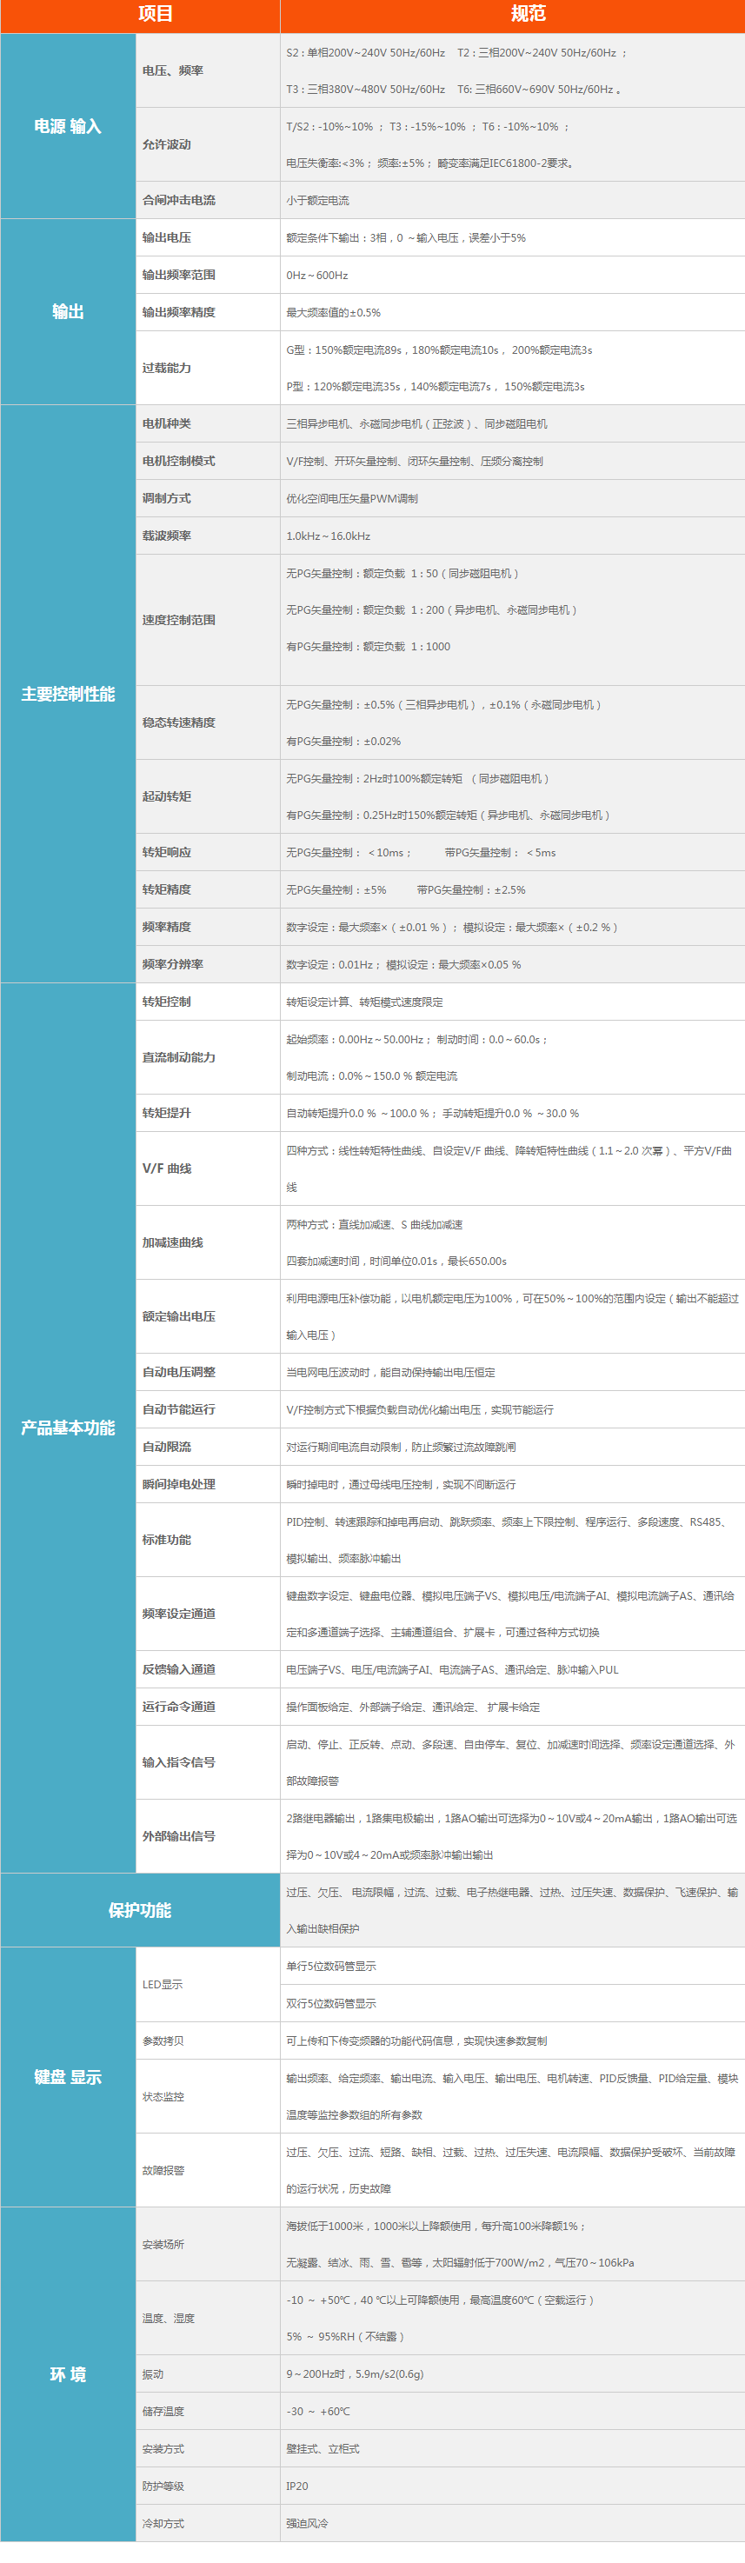Click the 键盘 显示 category cell
The height and width of the screenshot is (2563, 745).
68,2076
